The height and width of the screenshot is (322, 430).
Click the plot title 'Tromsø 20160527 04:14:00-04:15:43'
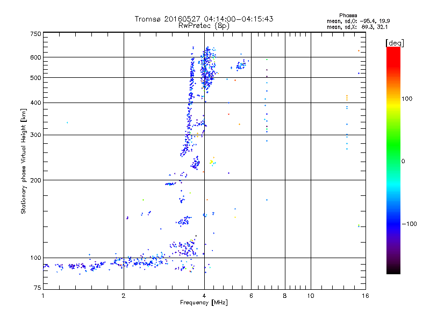(x=204, y=19)
